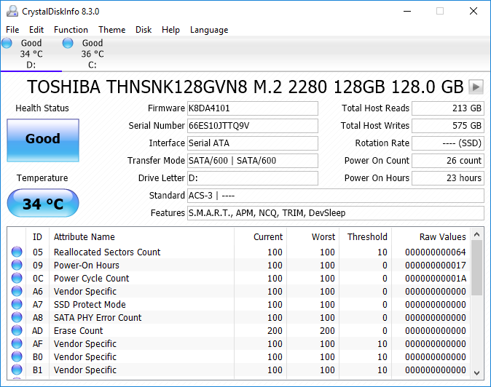Open the File menu
Viewport: 491px width, 387px height.
click(12, 30)
